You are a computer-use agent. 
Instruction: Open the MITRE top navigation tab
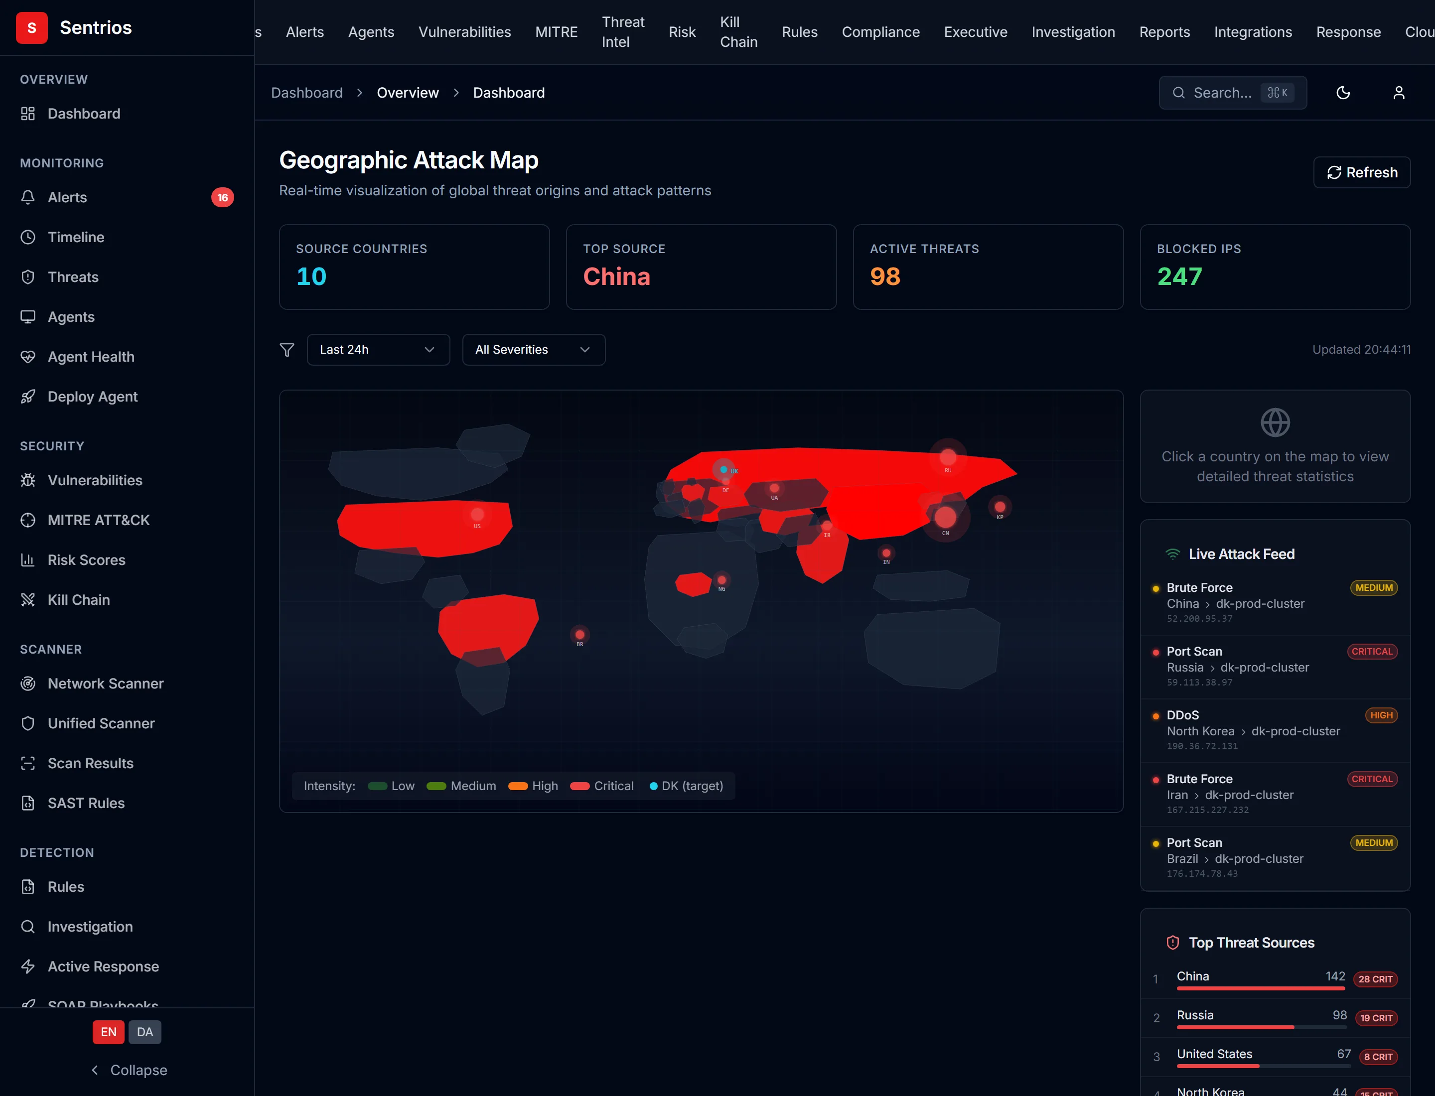click(x=556, y=32)
